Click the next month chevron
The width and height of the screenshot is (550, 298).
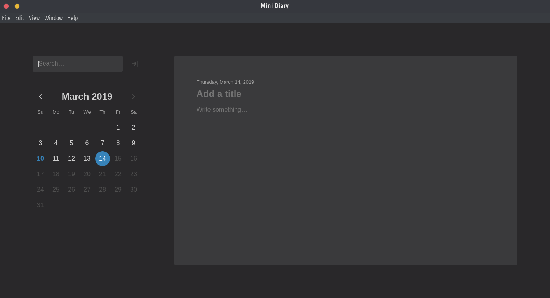click(x=134, y=97)
